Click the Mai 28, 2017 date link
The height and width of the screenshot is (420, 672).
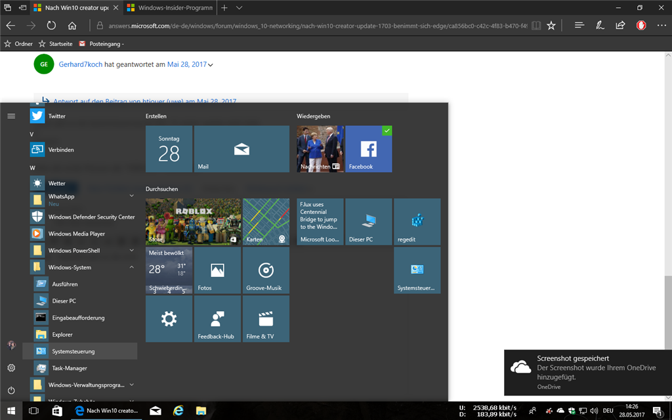point(187,64)
